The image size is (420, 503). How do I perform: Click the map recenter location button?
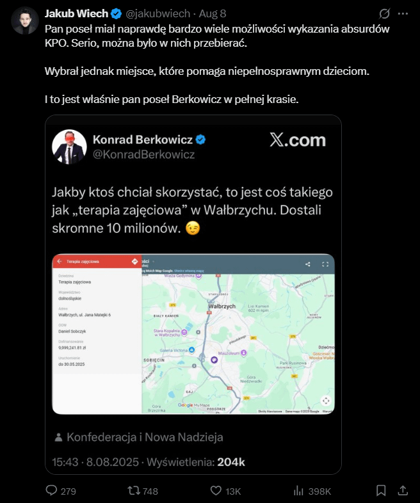click(x=326, y=401)
